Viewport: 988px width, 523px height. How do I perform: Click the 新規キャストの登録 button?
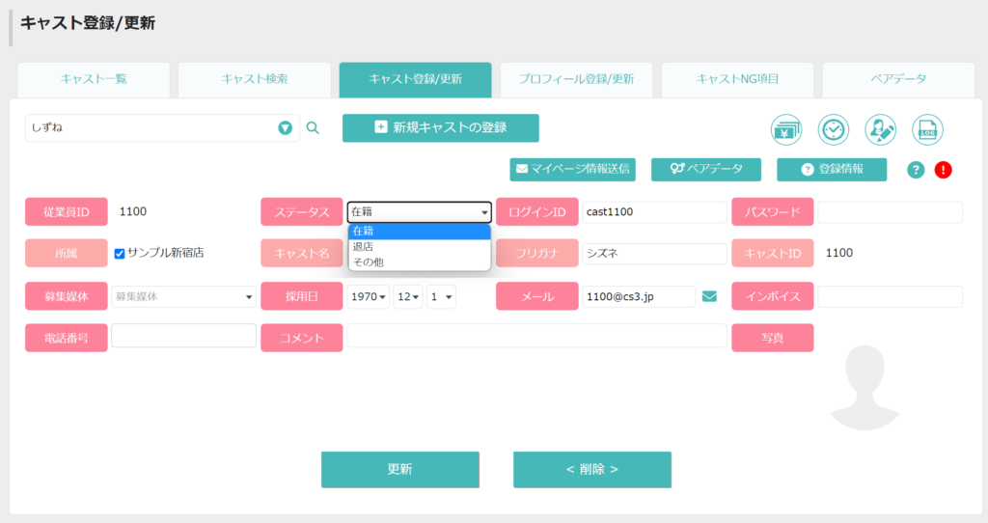(440, 128)
